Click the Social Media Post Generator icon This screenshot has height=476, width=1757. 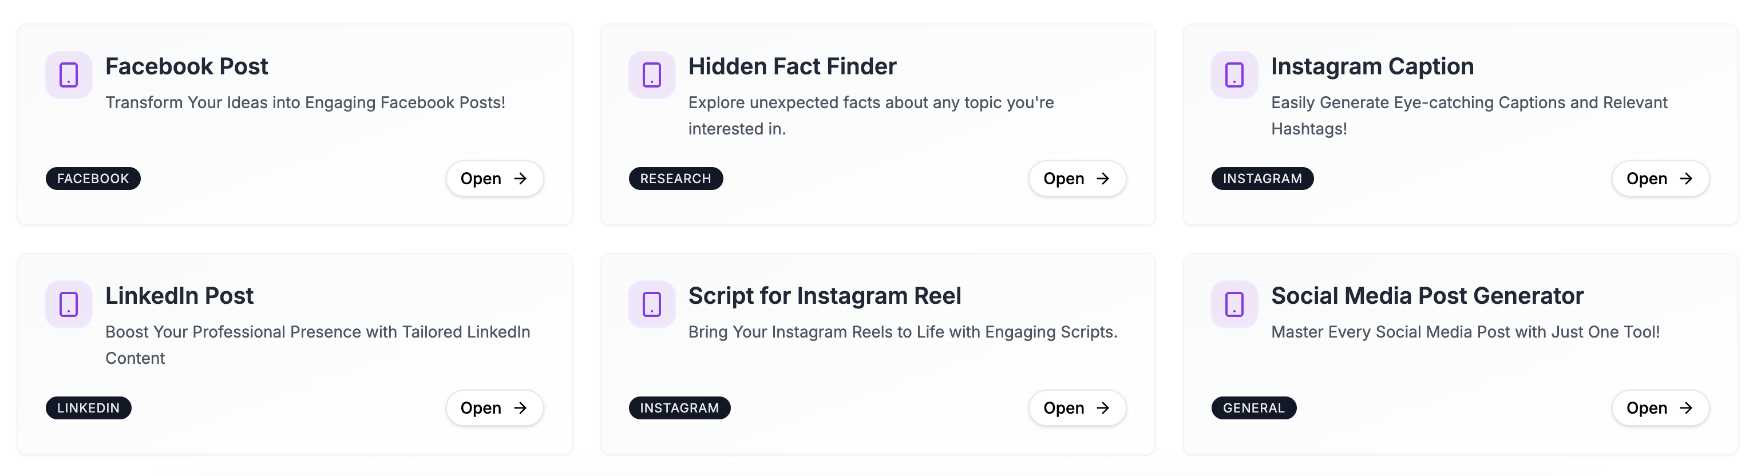pos(1234,304)
